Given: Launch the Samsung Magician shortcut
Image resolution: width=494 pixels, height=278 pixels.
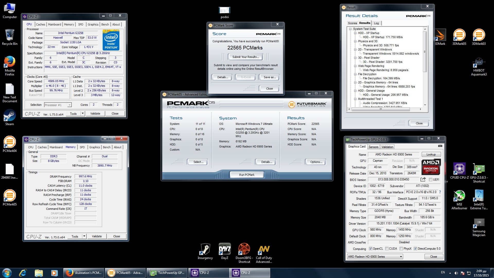Looking at the screenshot, I should coord(479,227).
